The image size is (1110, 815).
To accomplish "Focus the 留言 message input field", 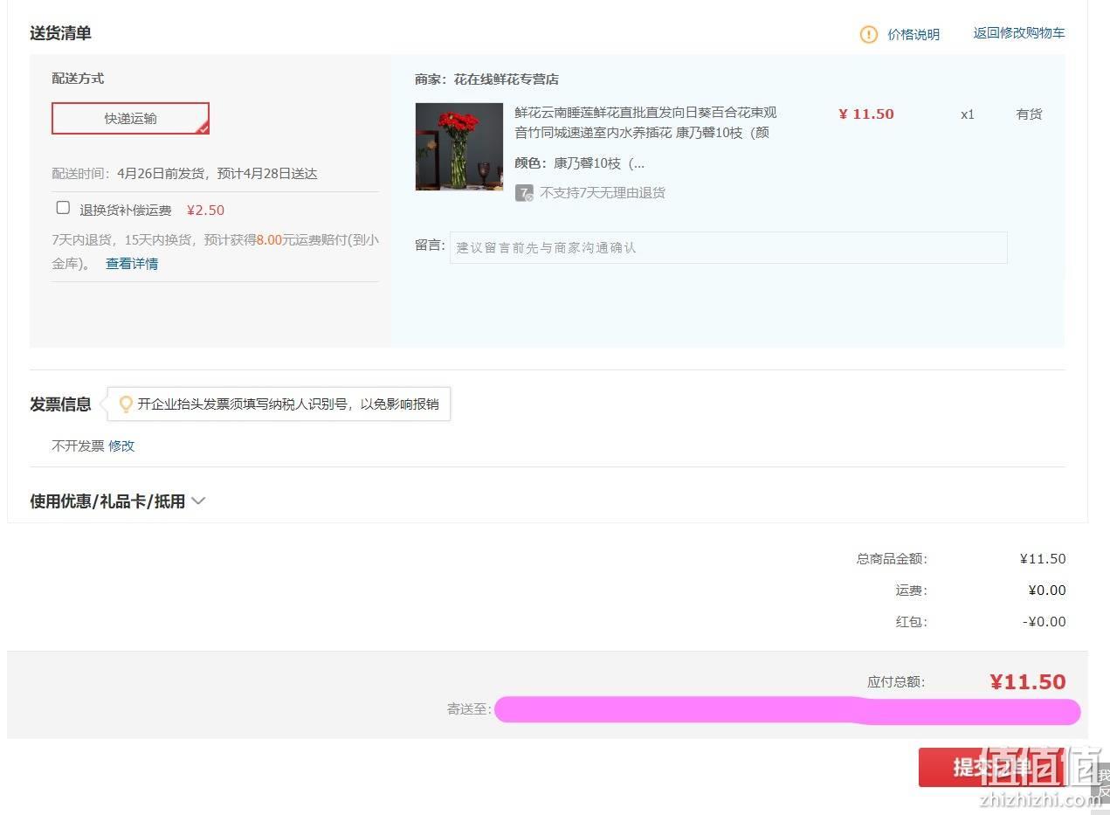I will [x=728, y=247].
